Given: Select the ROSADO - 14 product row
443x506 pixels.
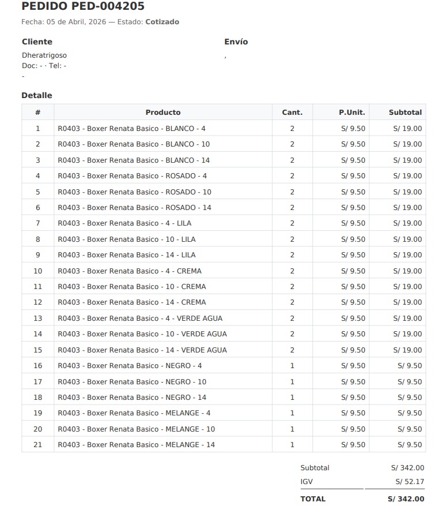Looking at the screenshot, I should pyautogui.click(x=134, y=208).
